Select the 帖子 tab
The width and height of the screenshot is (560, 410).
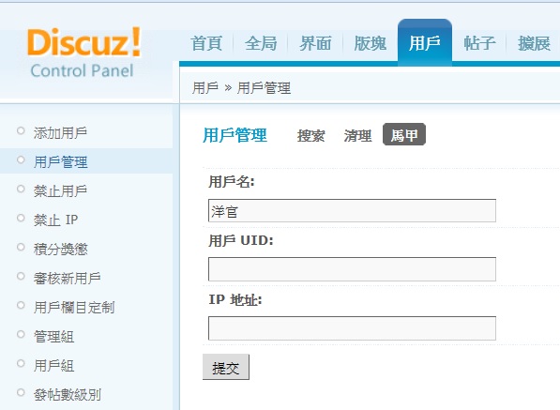tap(479, 43)
